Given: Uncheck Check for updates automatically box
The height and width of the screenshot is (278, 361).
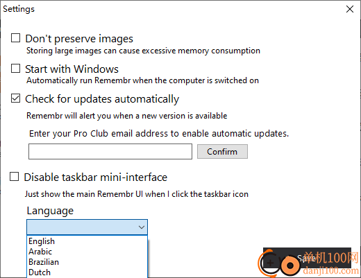Looking at the screenshot, I should [15, 98].
